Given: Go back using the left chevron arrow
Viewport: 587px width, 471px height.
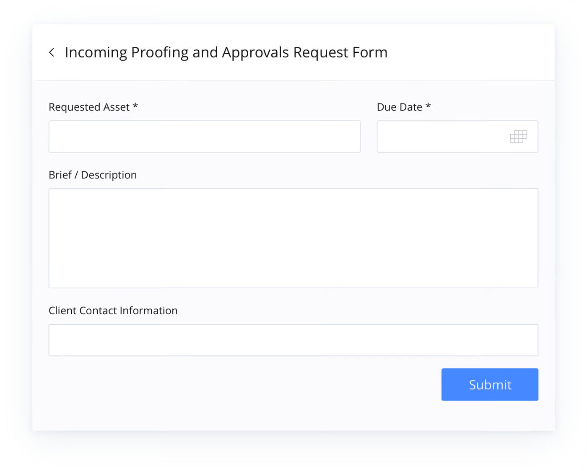Looking at the screenshot, I should [x=52, y=52].
